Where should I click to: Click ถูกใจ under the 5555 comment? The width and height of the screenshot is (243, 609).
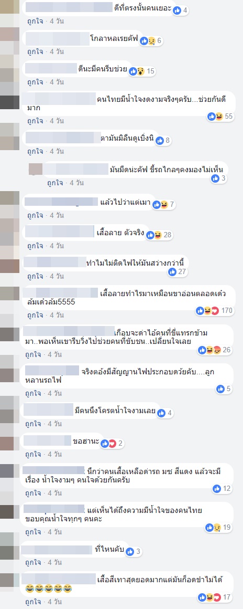pos(34,315)
